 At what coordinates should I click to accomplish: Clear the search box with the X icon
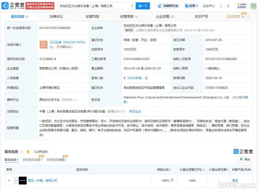pyautogui.click(x=132, y=6)
